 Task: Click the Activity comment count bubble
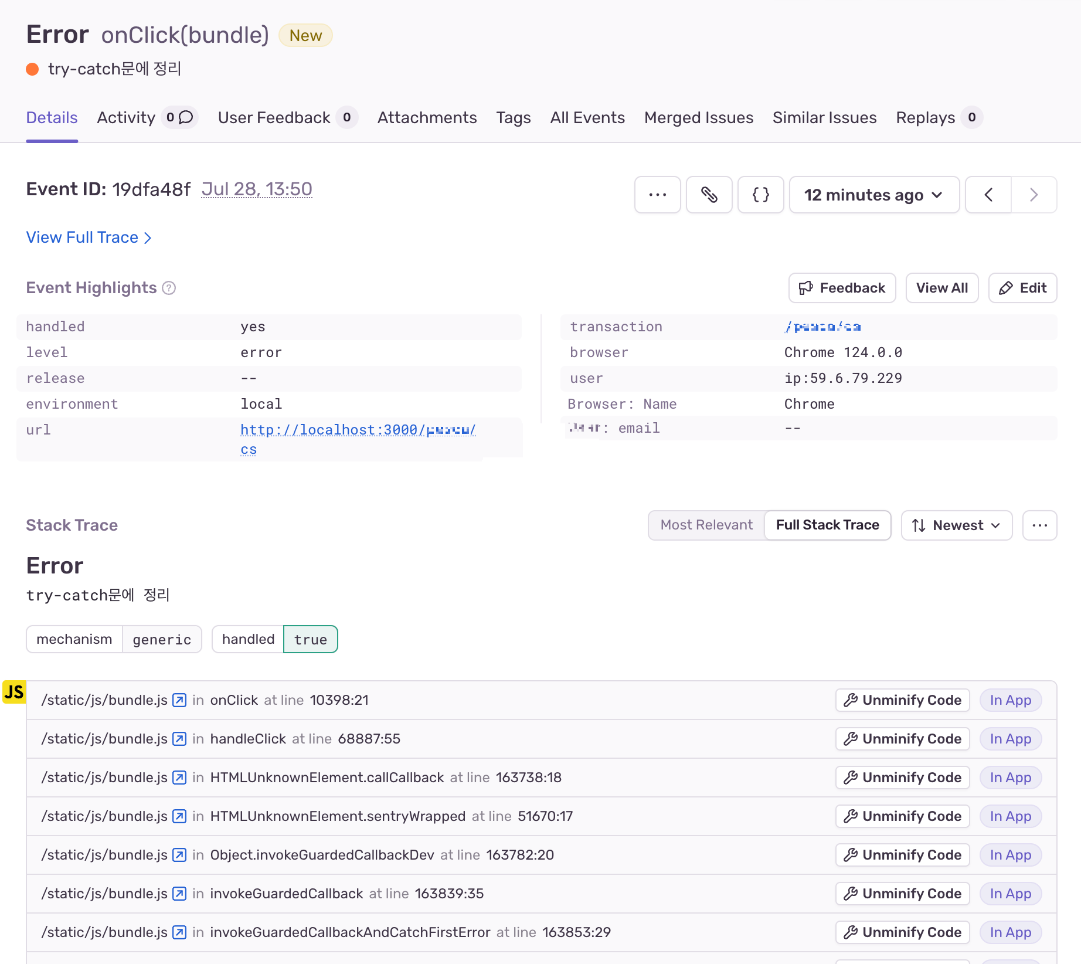pyautogui.click(x=179, y=117)
